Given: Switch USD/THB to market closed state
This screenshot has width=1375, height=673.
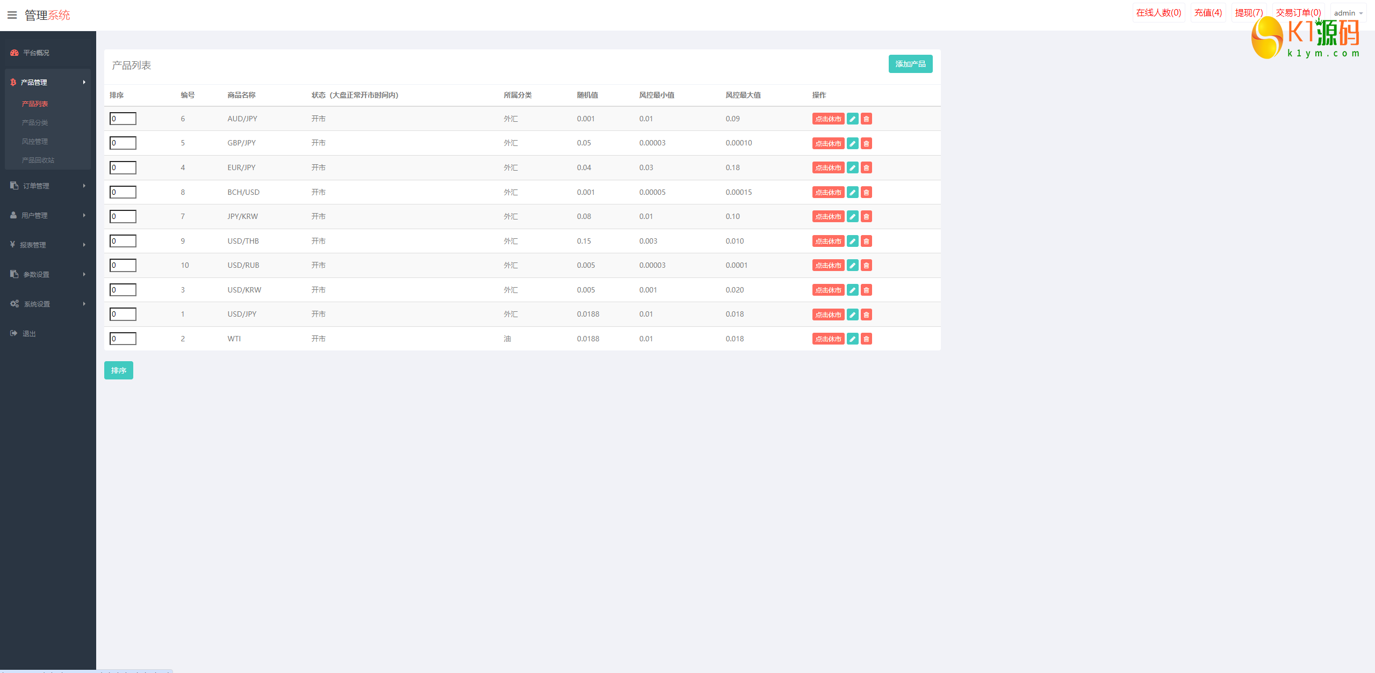Looking at the screenshot, I should pyautogui.click(x=828, y=241).
